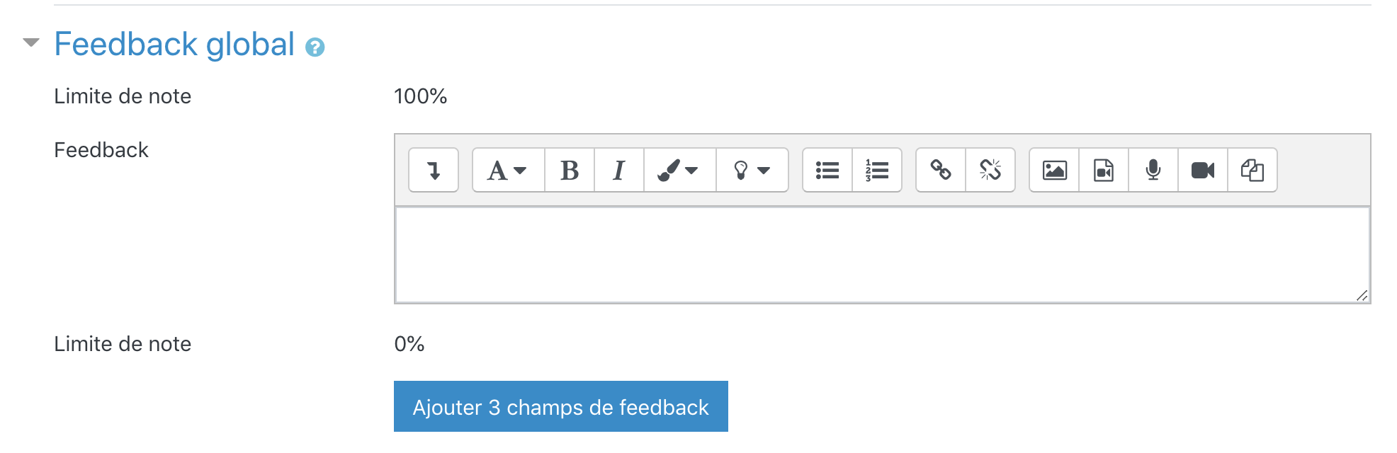Open the lightbulb highlight dropdown
The image size is (1397, 453).
point(752,170)
